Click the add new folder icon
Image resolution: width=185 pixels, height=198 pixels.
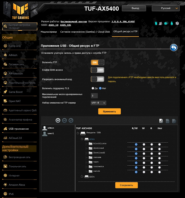coord(161,121)
